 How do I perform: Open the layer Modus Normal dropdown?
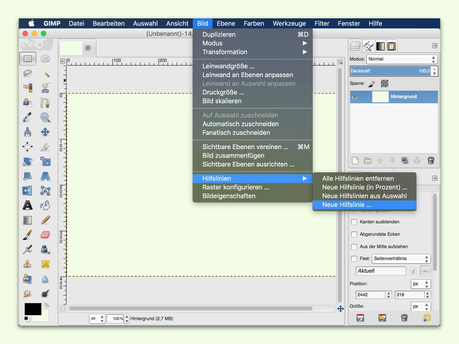(402, 59)
